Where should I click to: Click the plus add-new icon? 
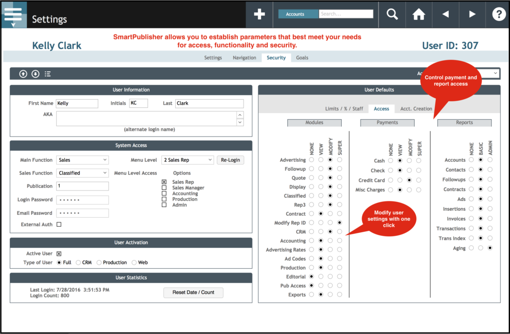pos(259,14)
